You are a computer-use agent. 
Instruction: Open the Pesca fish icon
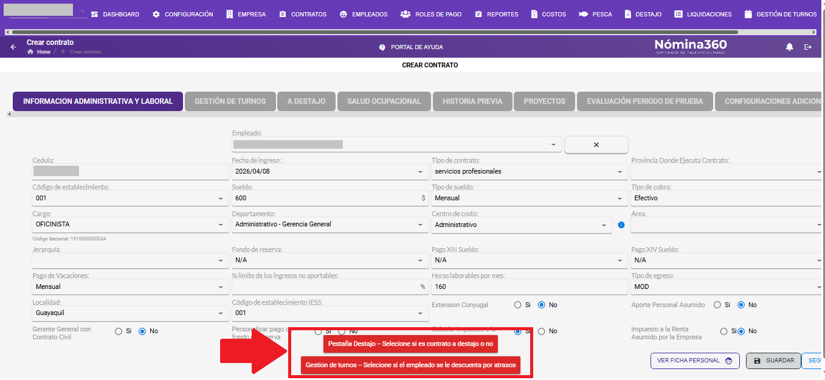(x=583, y=14)
